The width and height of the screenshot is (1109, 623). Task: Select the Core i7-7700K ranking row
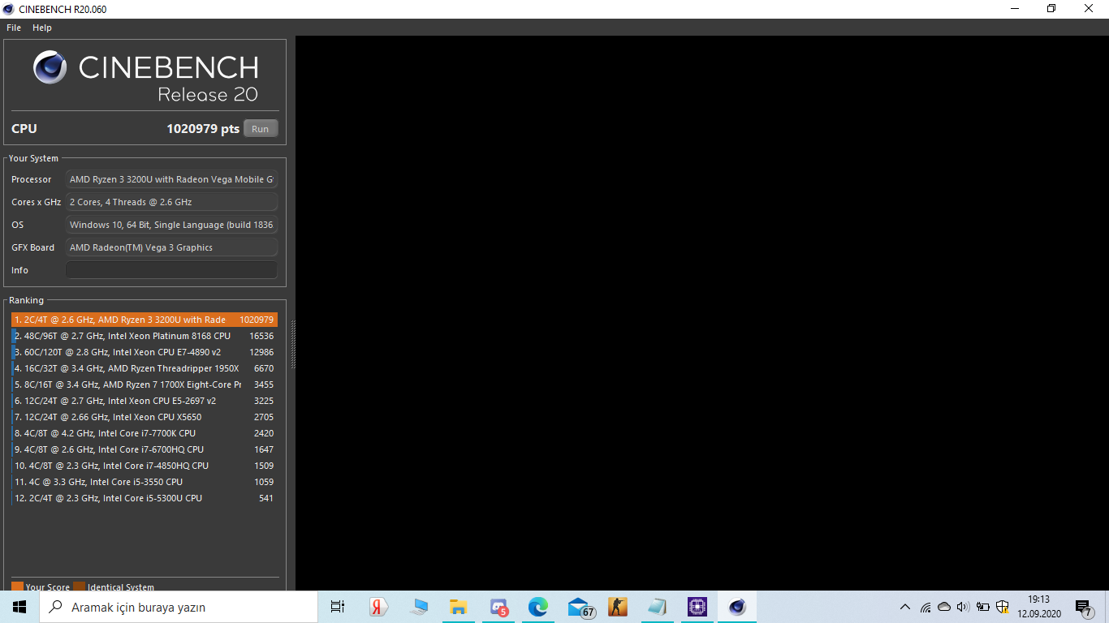tap(145, 433)
